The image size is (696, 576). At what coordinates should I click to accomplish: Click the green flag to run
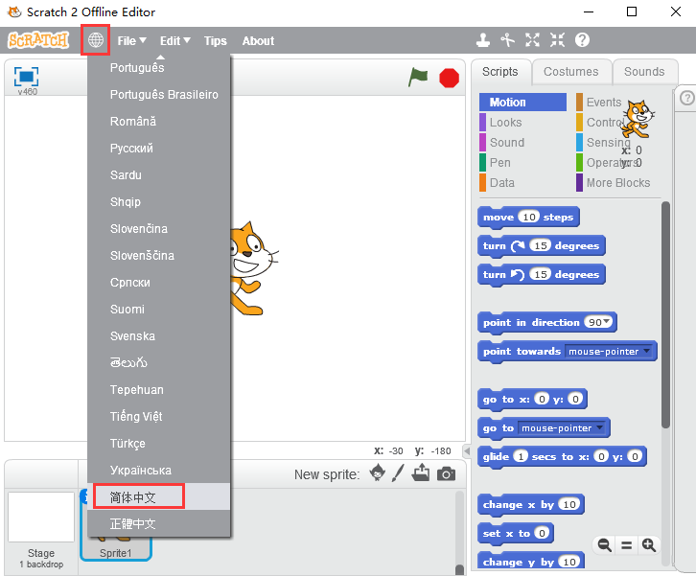point(418,78)
